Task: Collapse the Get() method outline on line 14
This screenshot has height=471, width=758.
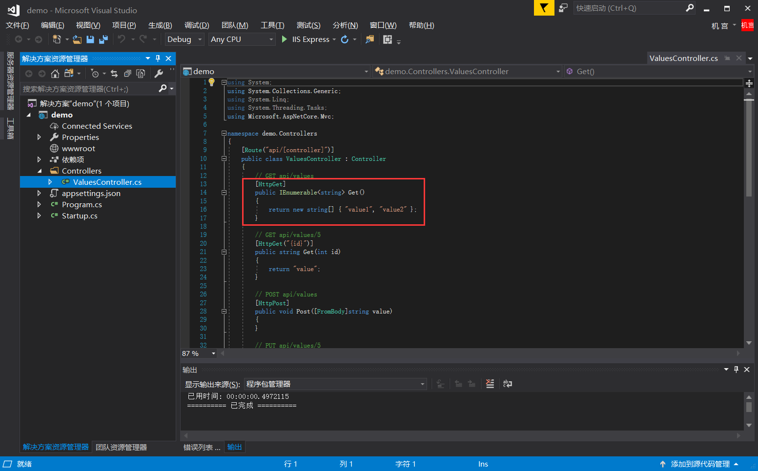Action: click(224, 193)
